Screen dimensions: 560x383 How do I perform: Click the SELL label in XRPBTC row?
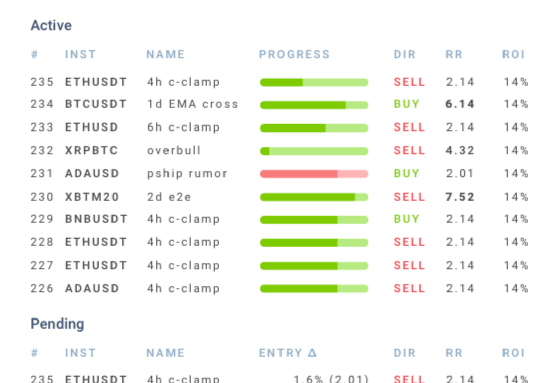point(409,150)
